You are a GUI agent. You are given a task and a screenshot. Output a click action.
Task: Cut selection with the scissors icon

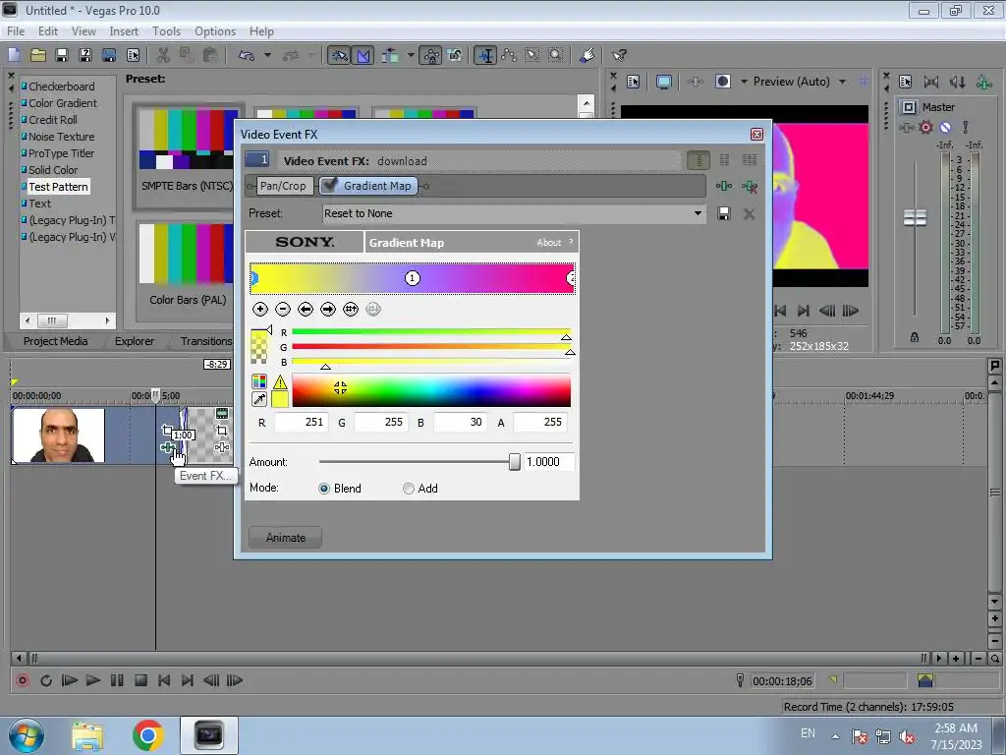(x=163, y=55)
